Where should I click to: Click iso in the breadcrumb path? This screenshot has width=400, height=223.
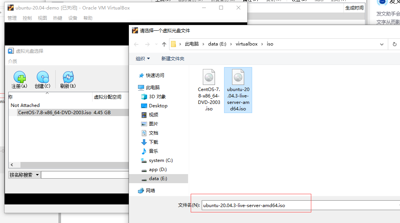coord(270,44)
